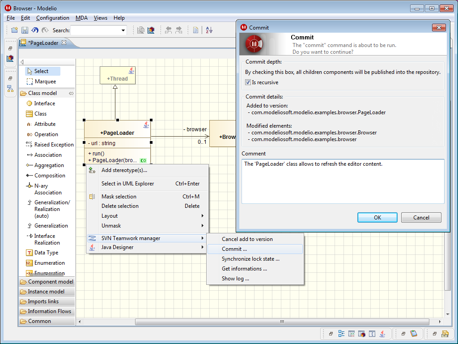Click the grey redo arrow icon

click(x=45, y=30)
